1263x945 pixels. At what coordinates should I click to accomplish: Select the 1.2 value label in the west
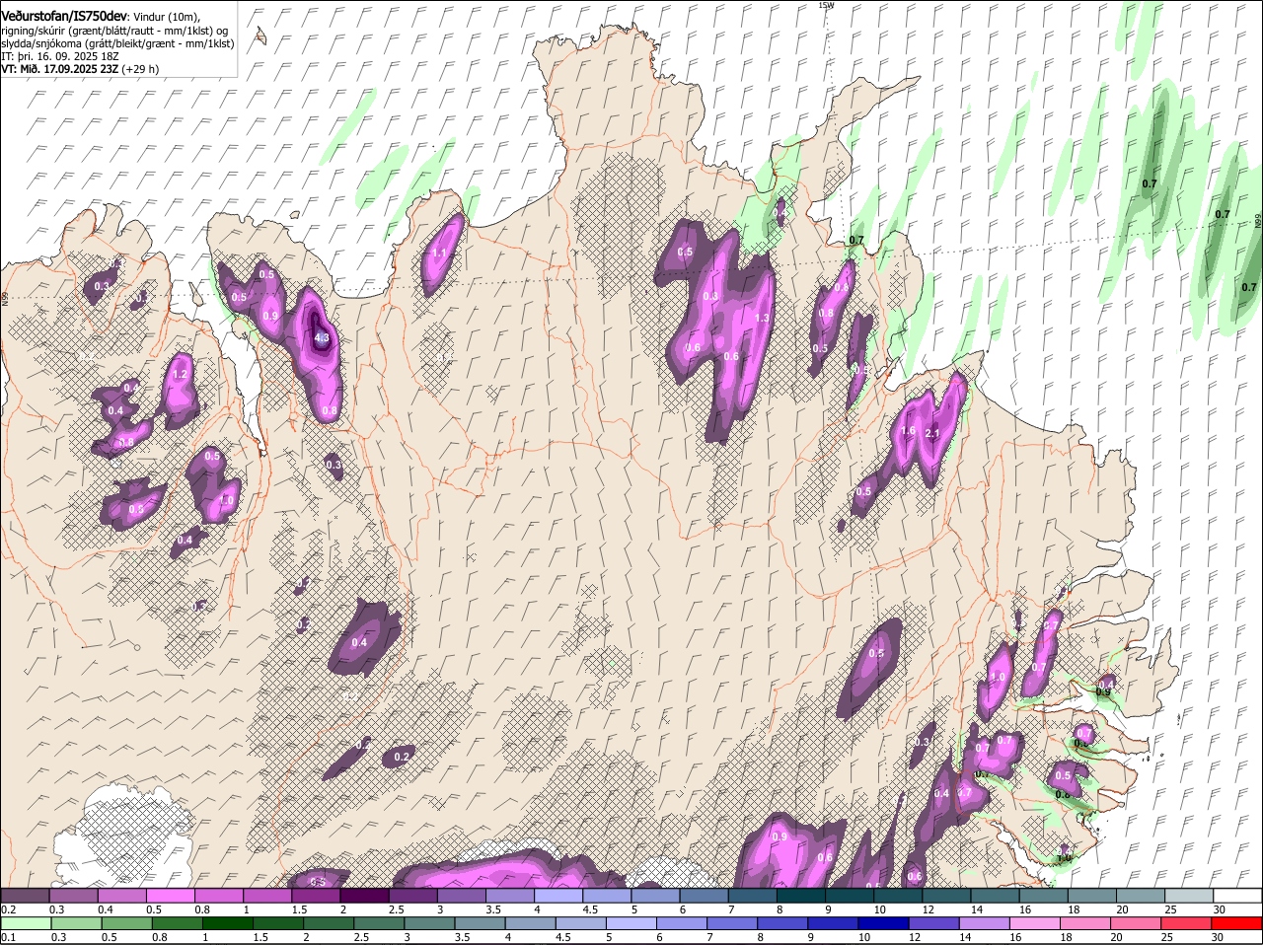180,375
